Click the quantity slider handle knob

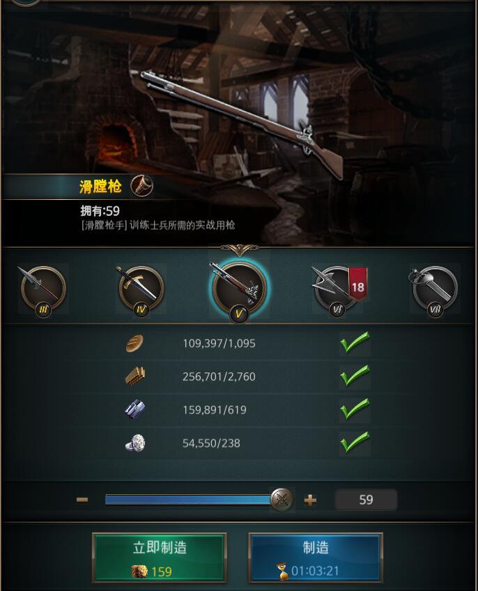point(282,500)
